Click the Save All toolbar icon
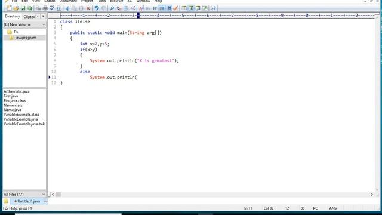 30,8
